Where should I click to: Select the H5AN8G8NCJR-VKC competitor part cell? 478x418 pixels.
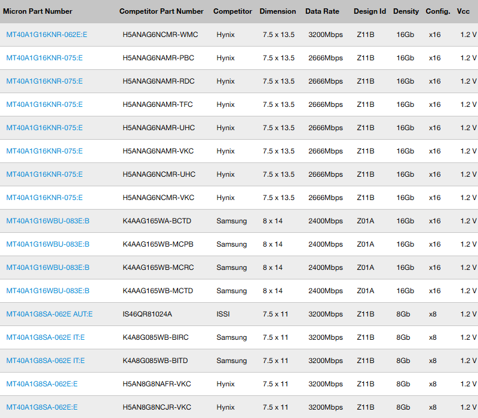[x=157, y=408]
